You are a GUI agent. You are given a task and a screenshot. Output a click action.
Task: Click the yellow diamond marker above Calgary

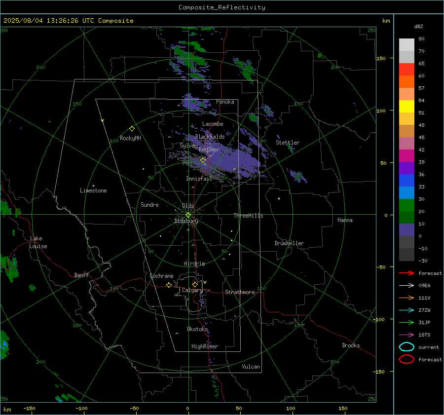195,284
